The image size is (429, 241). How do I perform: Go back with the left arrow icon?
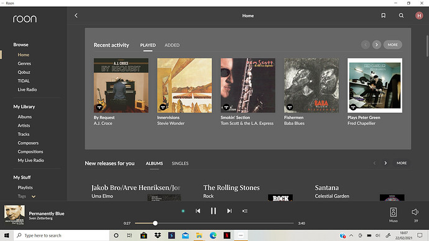pyautogui.click(x=76, y=16)
